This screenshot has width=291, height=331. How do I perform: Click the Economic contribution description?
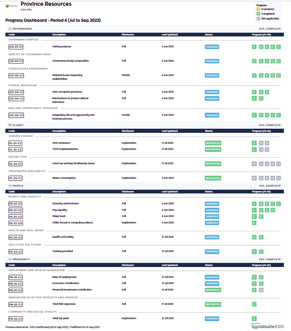click(x=65, y=283)
